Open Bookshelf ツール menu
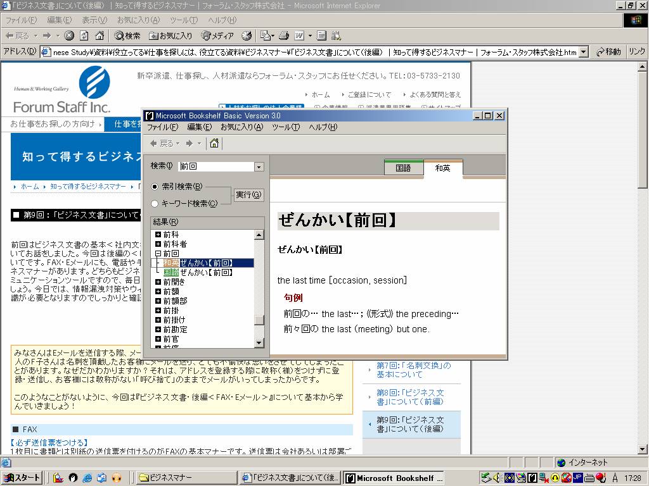The image size is (649, 486). [286, 127]
